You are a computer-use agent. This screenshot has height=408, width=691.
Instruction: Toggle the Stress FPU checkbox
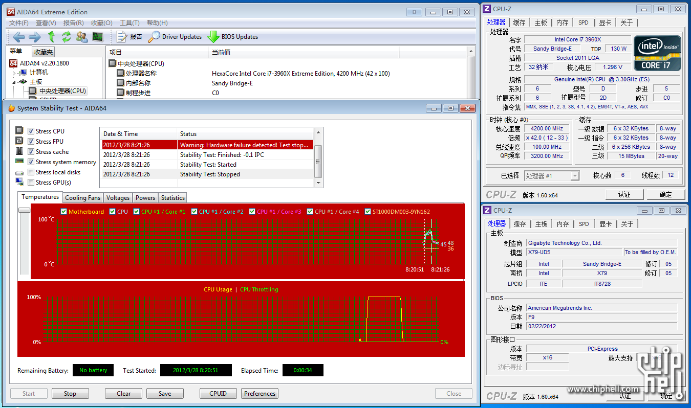point(31,142)
